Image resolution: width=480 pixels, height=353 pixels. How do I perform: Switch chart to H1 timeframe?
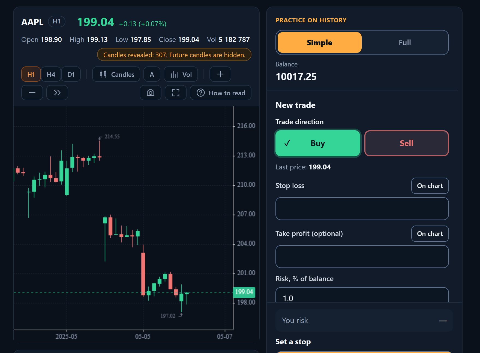(x=31, y=74)
